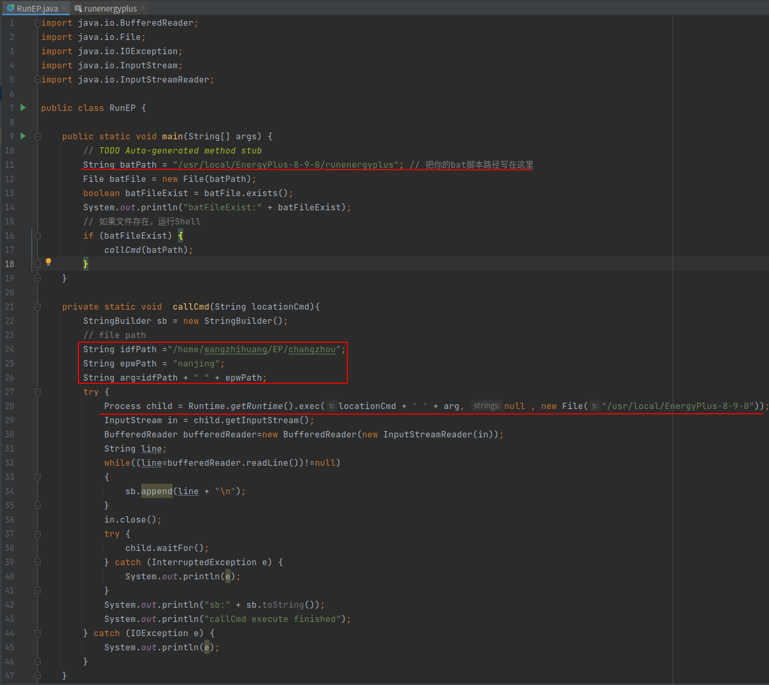Click new StringBuilder() on line 22
Image resolution: width=769 pixels, height=685 pixels.
click(x=233, y=321)
